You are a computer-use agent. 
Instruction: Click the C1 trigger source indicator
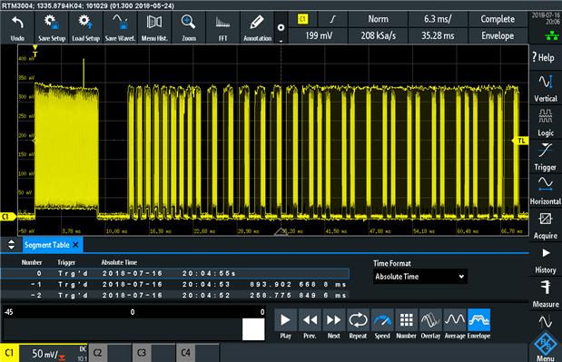302,19
